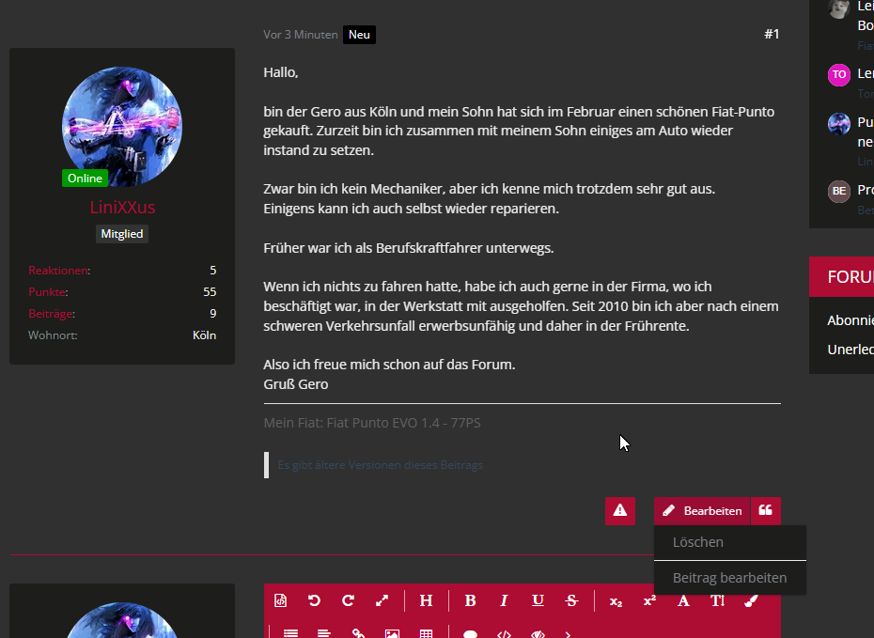
Task: Click the subscript icon
Action: 616,601
